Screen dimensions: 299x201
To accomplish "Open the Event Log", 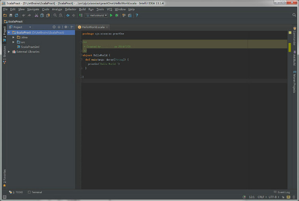I will 282,192.
